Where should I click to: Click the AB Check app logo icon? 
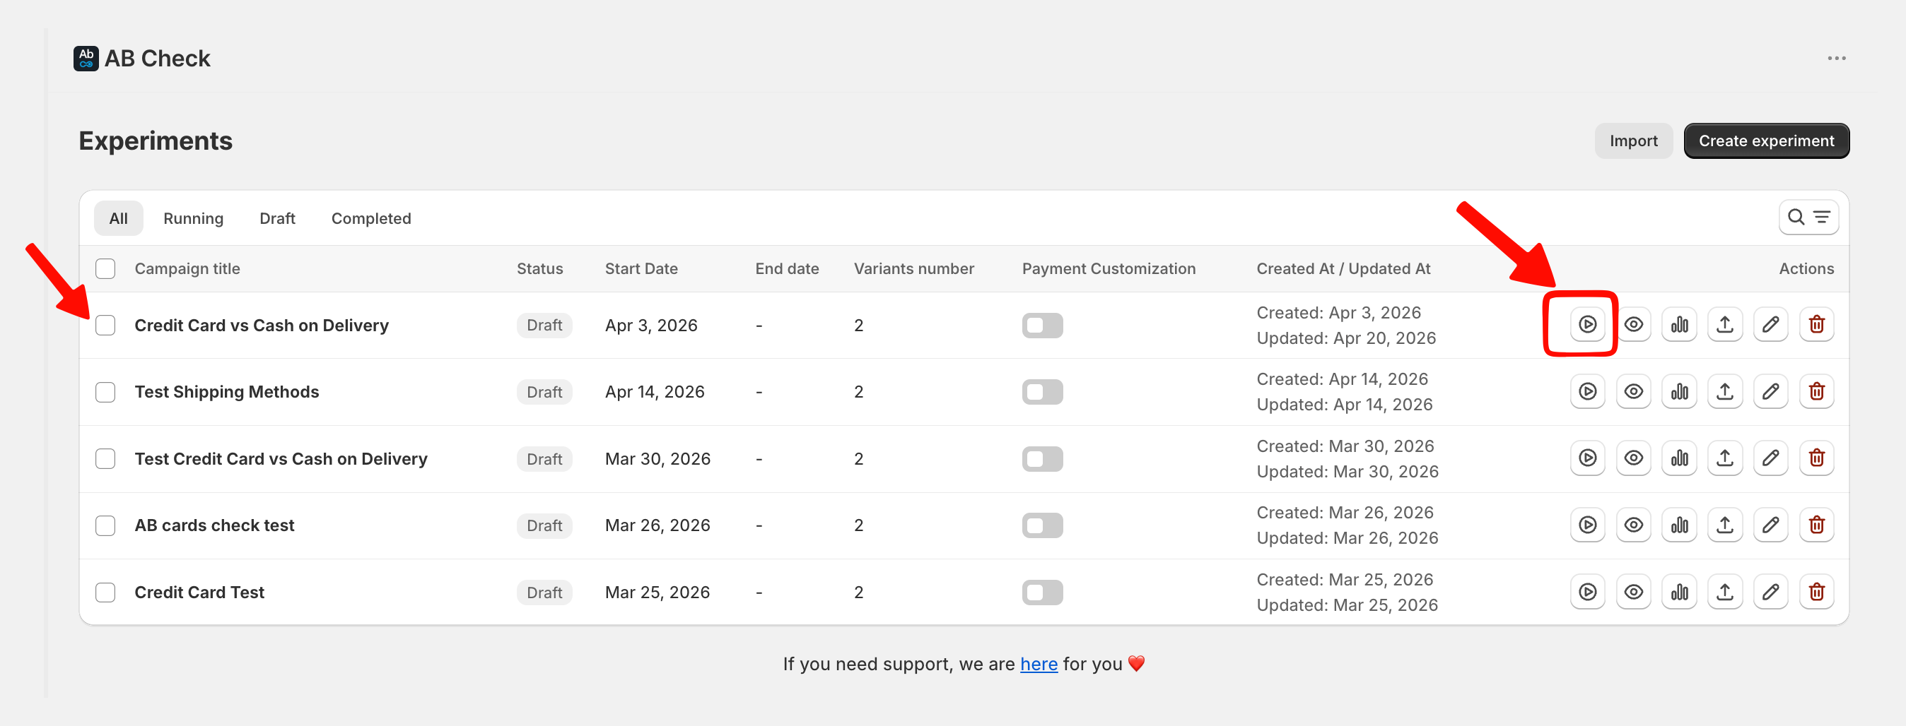(86, 59)
